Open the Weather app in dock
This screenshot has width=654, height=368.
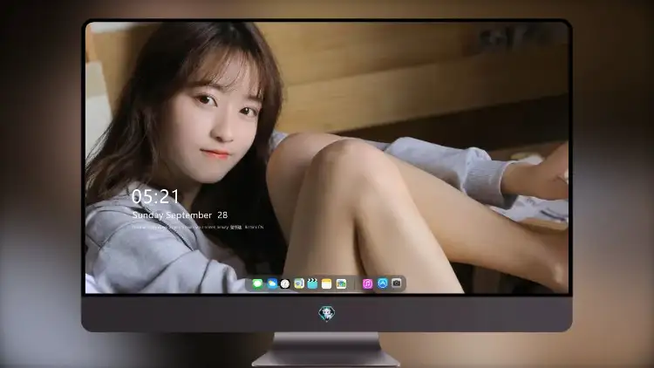[271, 283]
